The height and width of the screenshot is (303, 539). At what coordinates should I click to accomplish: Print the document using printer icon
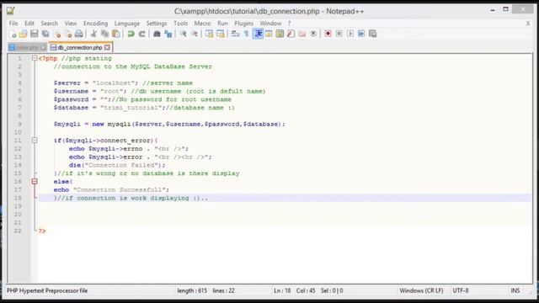(x=79, y=34)
